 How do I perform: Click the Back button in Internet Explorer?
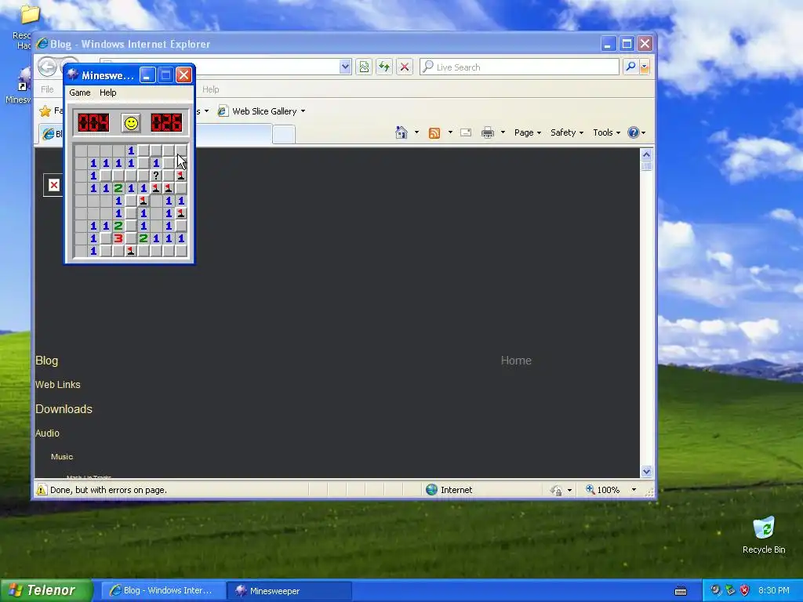point(47,67)
